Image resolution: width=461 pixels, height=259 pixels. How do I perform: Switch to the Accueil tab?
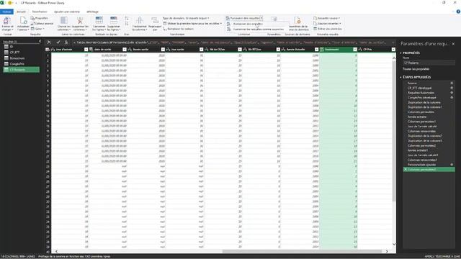click(x=21, y=12)
